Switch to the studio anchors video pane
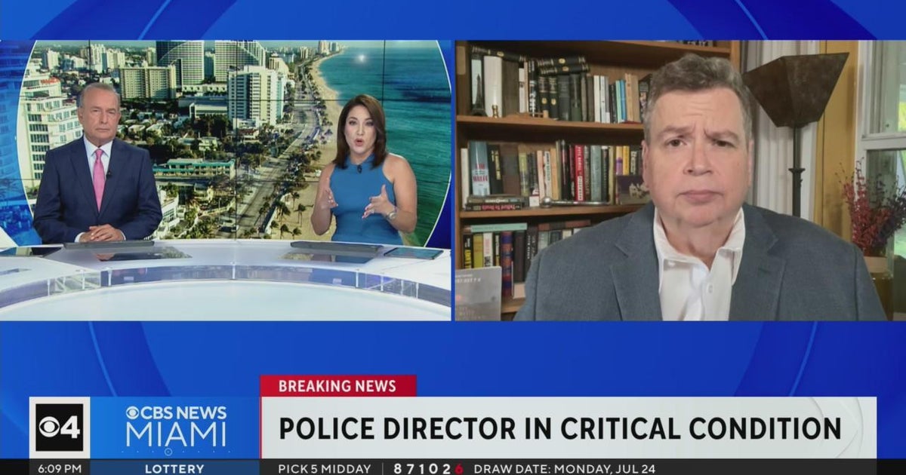Screen dimensions: 906x475 [x=226, y=166]
